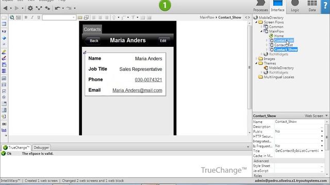Open the TrueChange tab
The image size is (330, 185).
pos(16,147)
